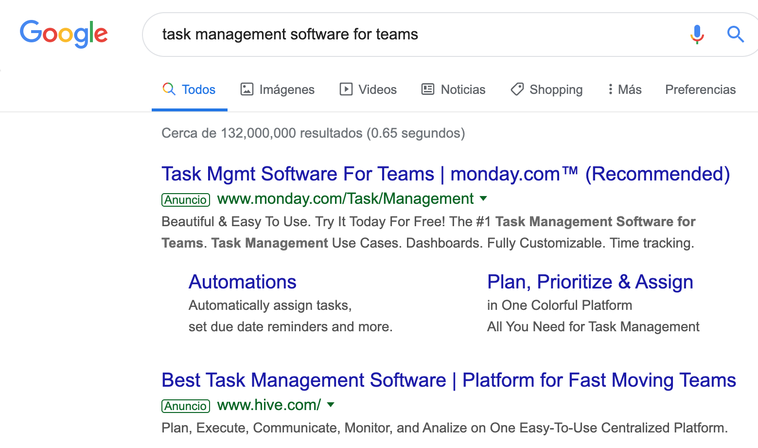Screen dimensions: 758x448
Task: Open the Shopping tab
Action: click(x=546, y=90)
